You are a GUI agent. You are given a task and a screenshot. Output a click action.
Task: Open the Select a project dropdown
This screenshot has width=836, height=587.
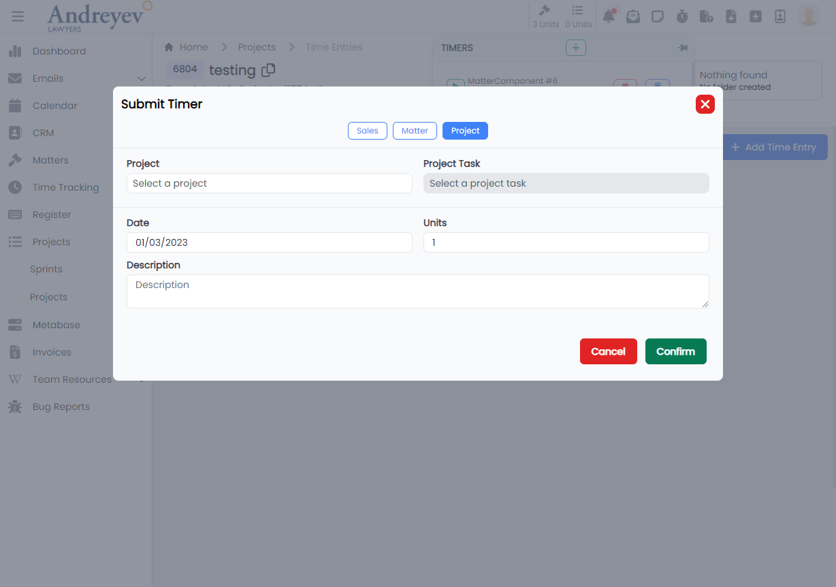tap(269, 183)
